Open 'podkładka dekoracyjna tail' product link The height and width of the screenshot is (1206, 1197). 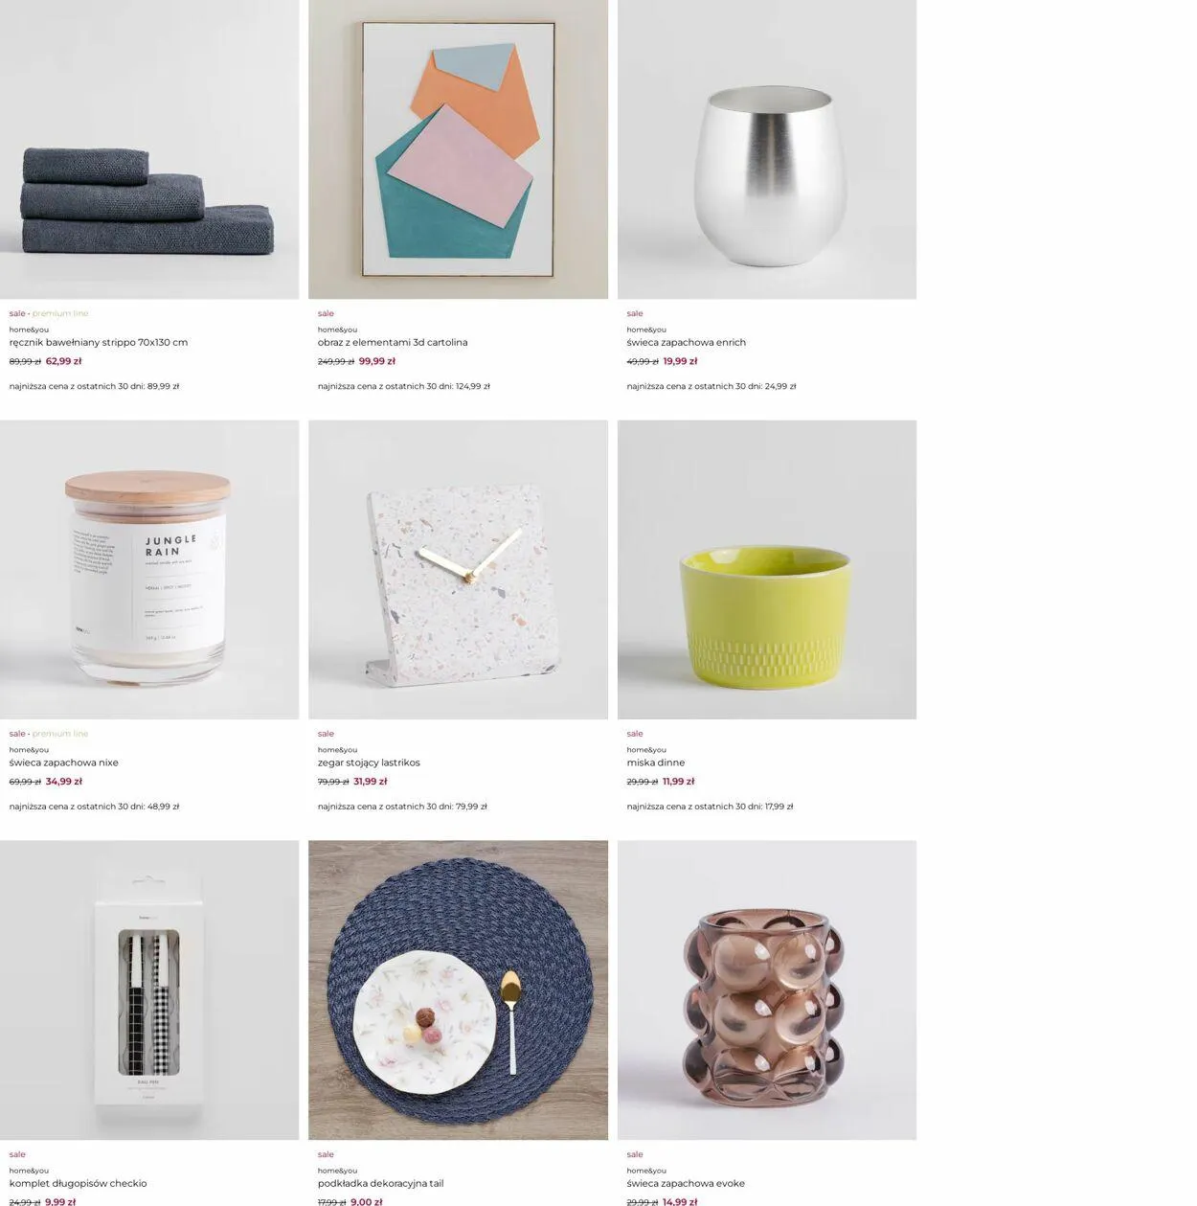click(x=381, y=1183)
